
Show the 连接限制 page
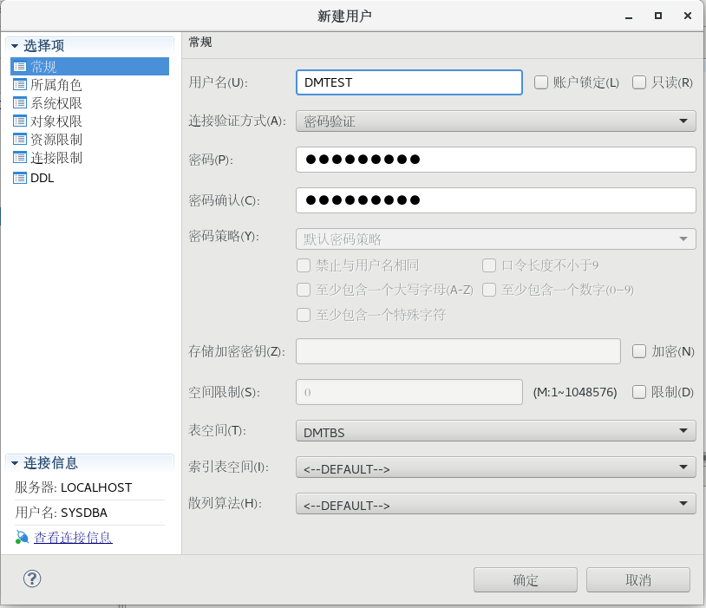coord(56,158)
